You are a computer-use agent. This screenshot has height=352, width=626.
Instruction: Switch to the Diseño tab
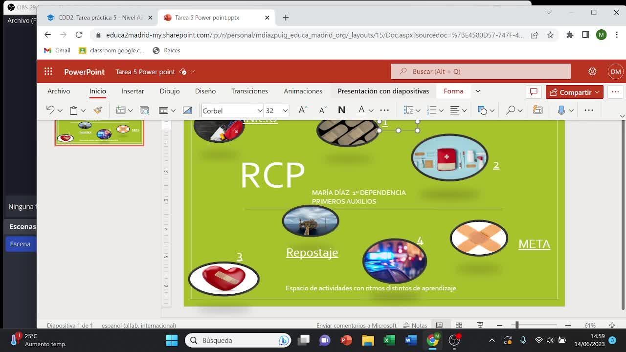pos(205,91)
